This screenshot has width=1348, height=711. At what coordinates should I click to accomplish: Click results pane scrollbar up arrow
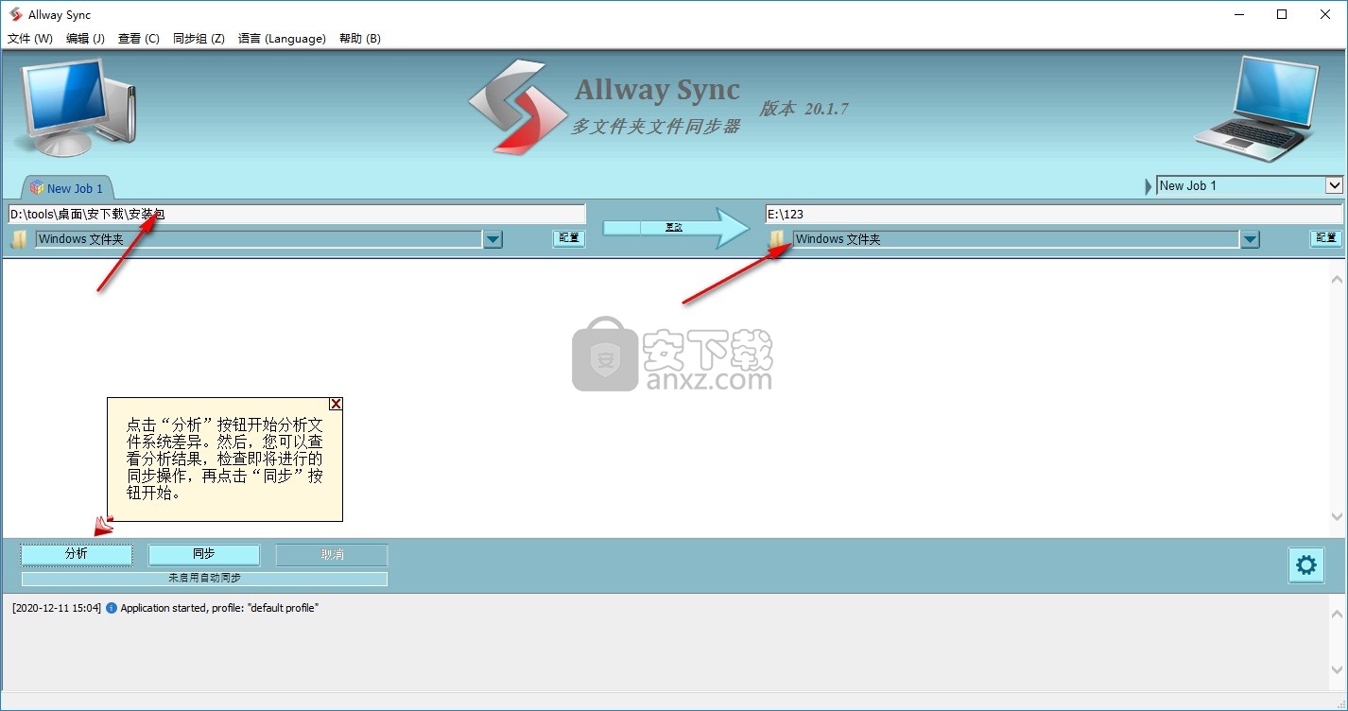coord(1337,280)
